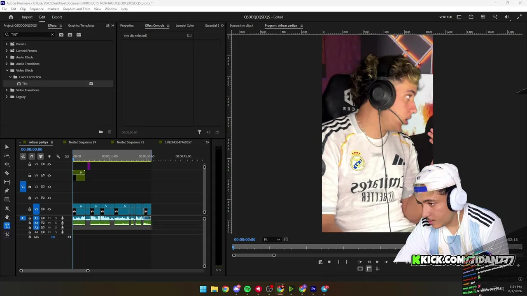The width and height of the screenshot is (527, 296).
Task: Click the timeline playhead timecode
Action: 32,149
